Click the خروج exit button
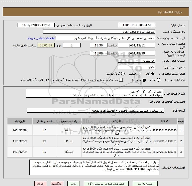 pyautogui.click(x=41, y=184)
